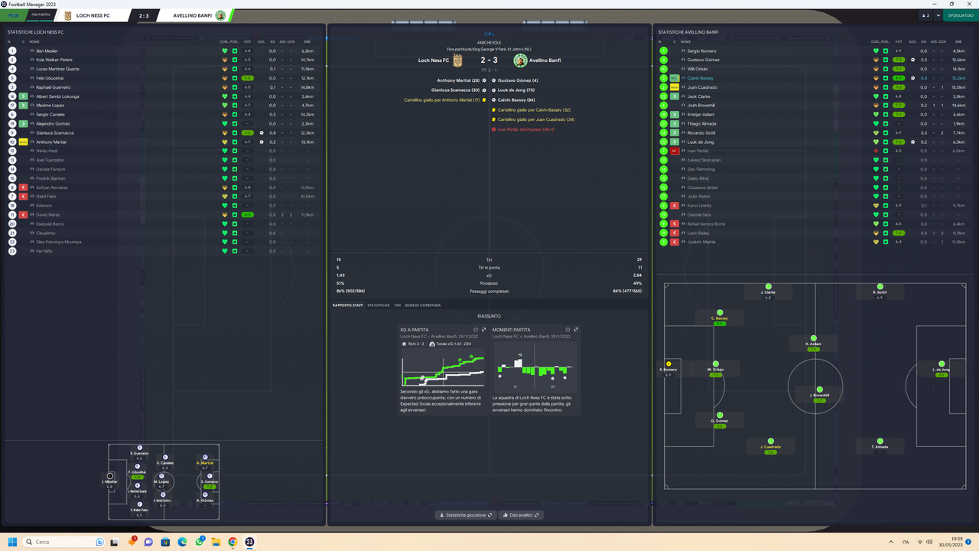Click red injury badge beside Ivan Perišić
The image size is (979, 551).
(675, 151)
